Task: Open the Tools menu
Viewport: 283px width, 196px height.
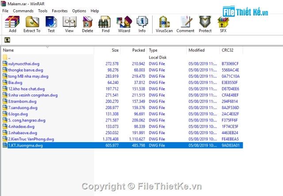Action: [x=42, y=11]
